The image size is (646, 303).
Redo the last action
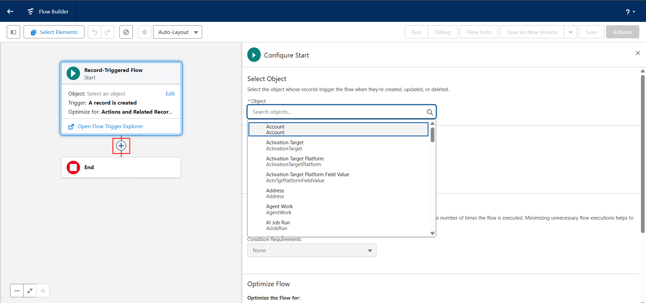(x=108, y=32)
